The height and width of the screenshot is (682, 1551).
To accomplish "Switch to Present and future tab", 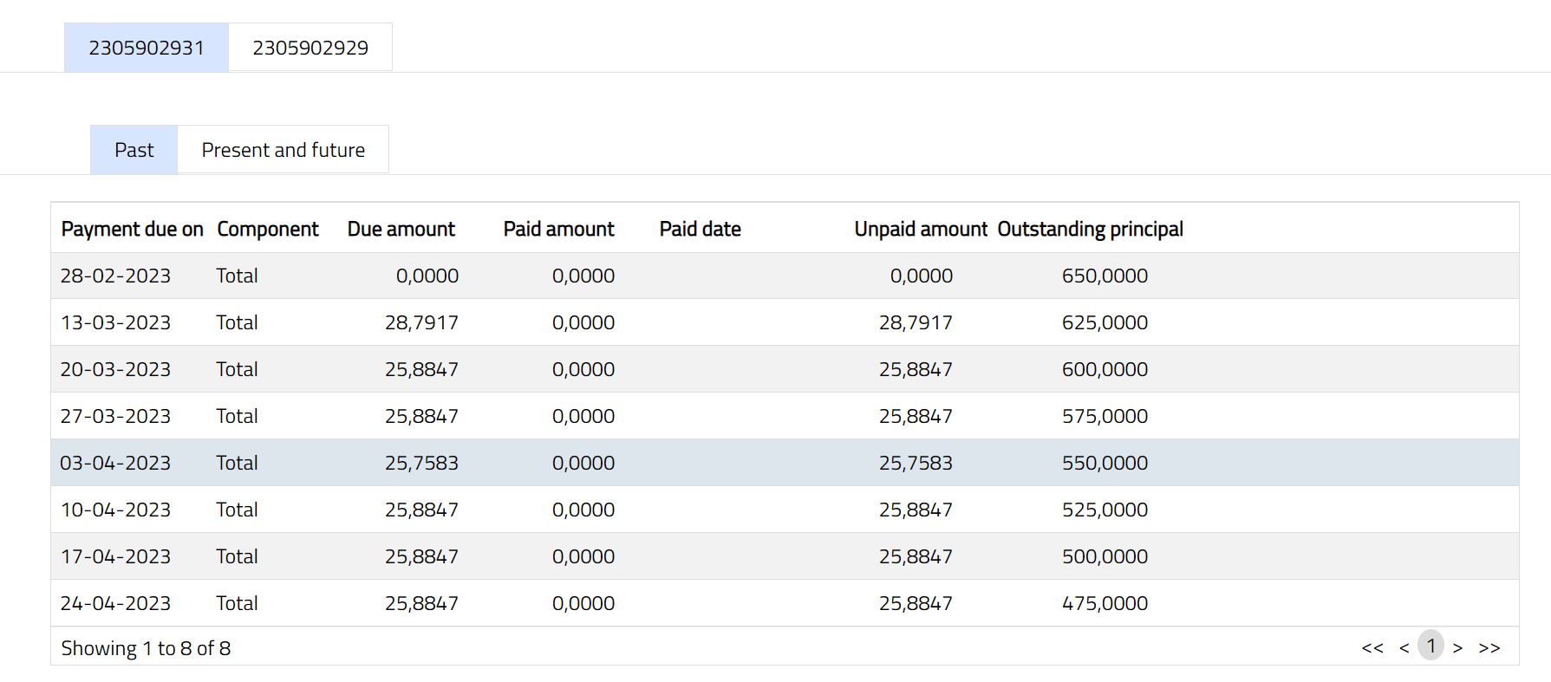I will (283, 150).
